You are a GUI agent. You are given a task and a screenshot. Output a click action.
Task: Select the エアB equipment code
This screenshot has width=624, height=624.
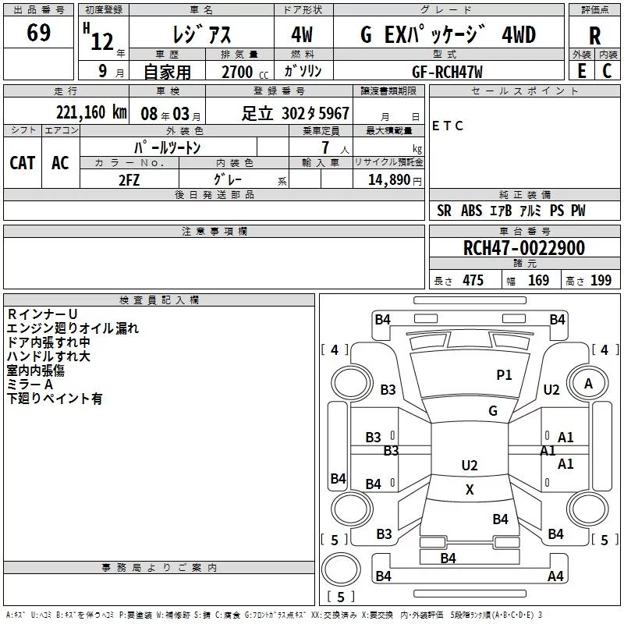pyautogui.click(x=501, y=210)
